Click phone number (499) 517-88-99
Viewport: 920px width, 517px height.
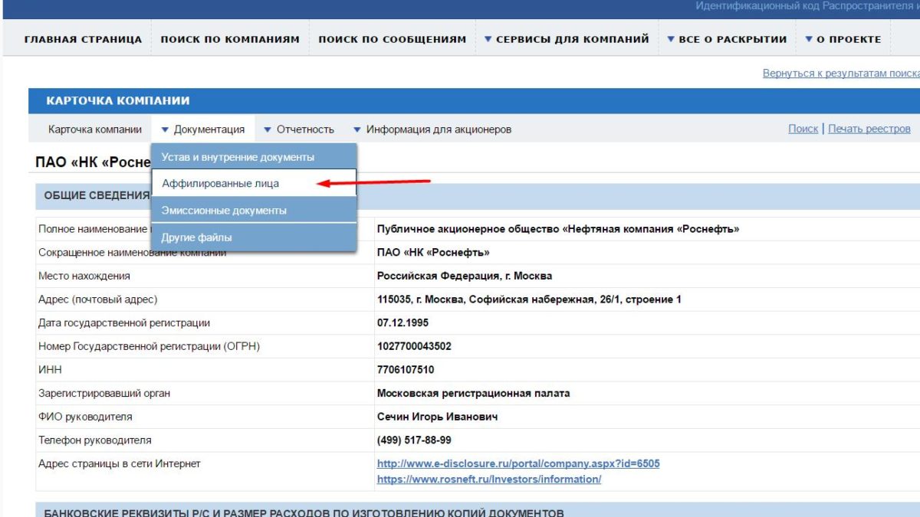(414, 440)
